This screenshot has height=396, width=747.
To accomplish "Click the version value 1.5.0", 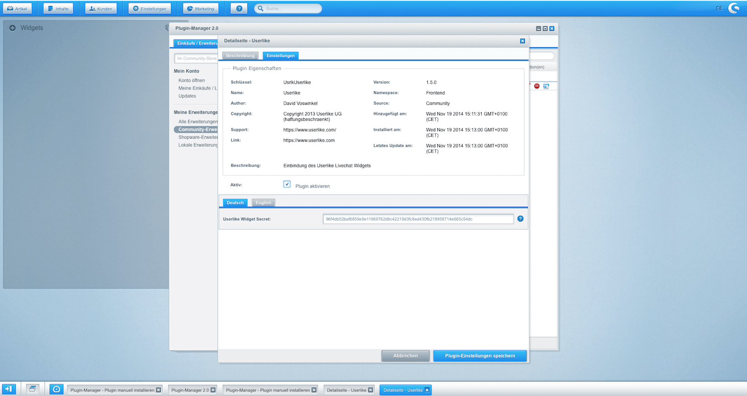I will 431,82.
